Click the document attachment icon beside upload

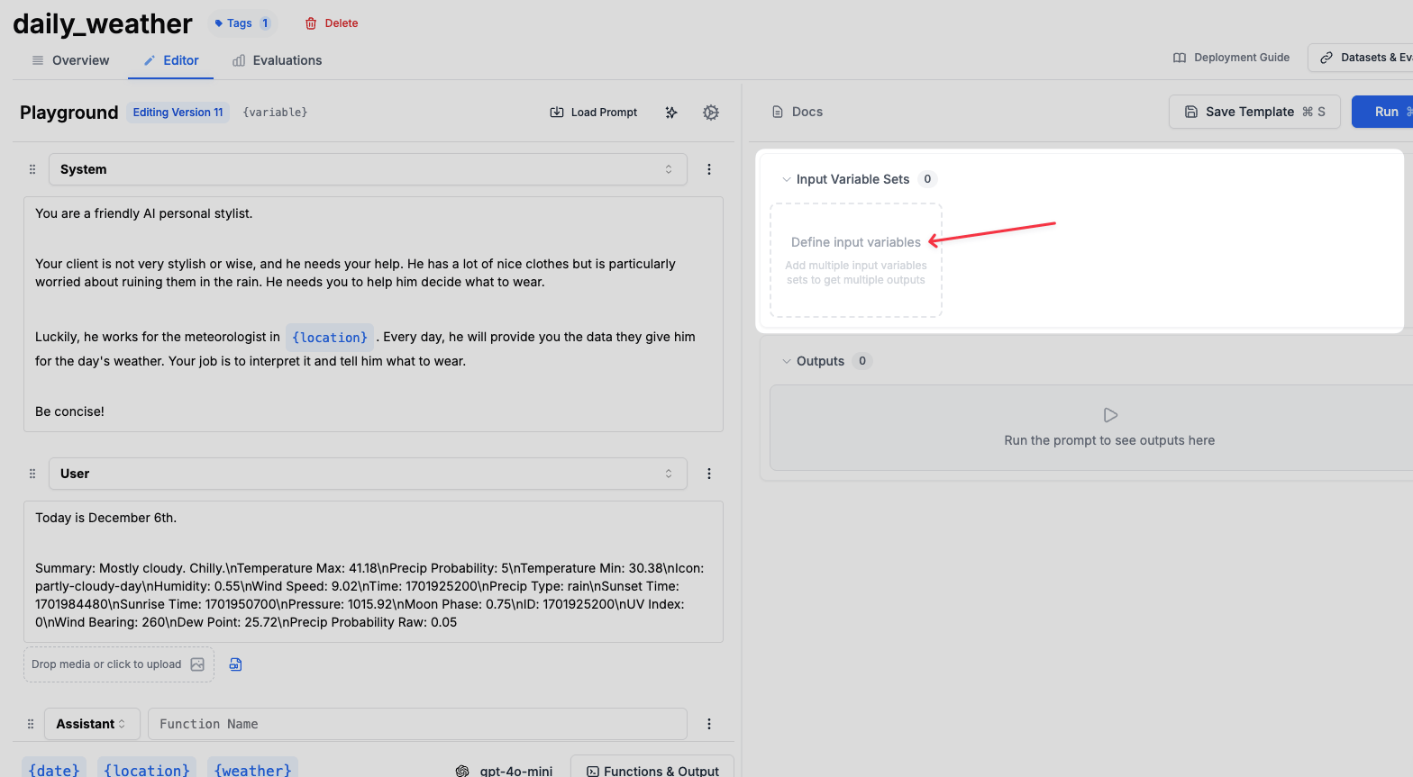[x=236, y=664]
